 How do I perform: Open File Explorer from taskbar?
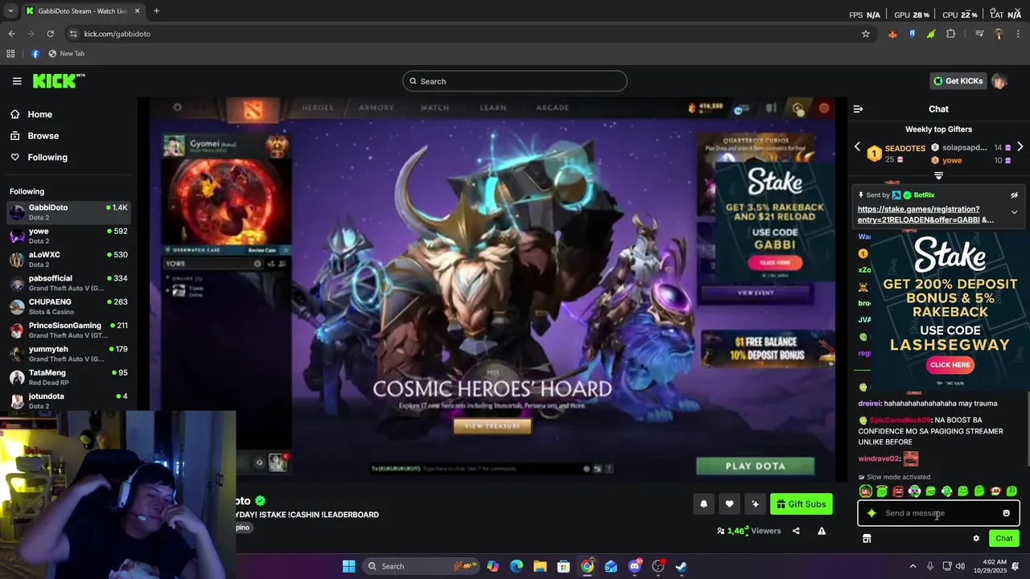coord(540,566)
